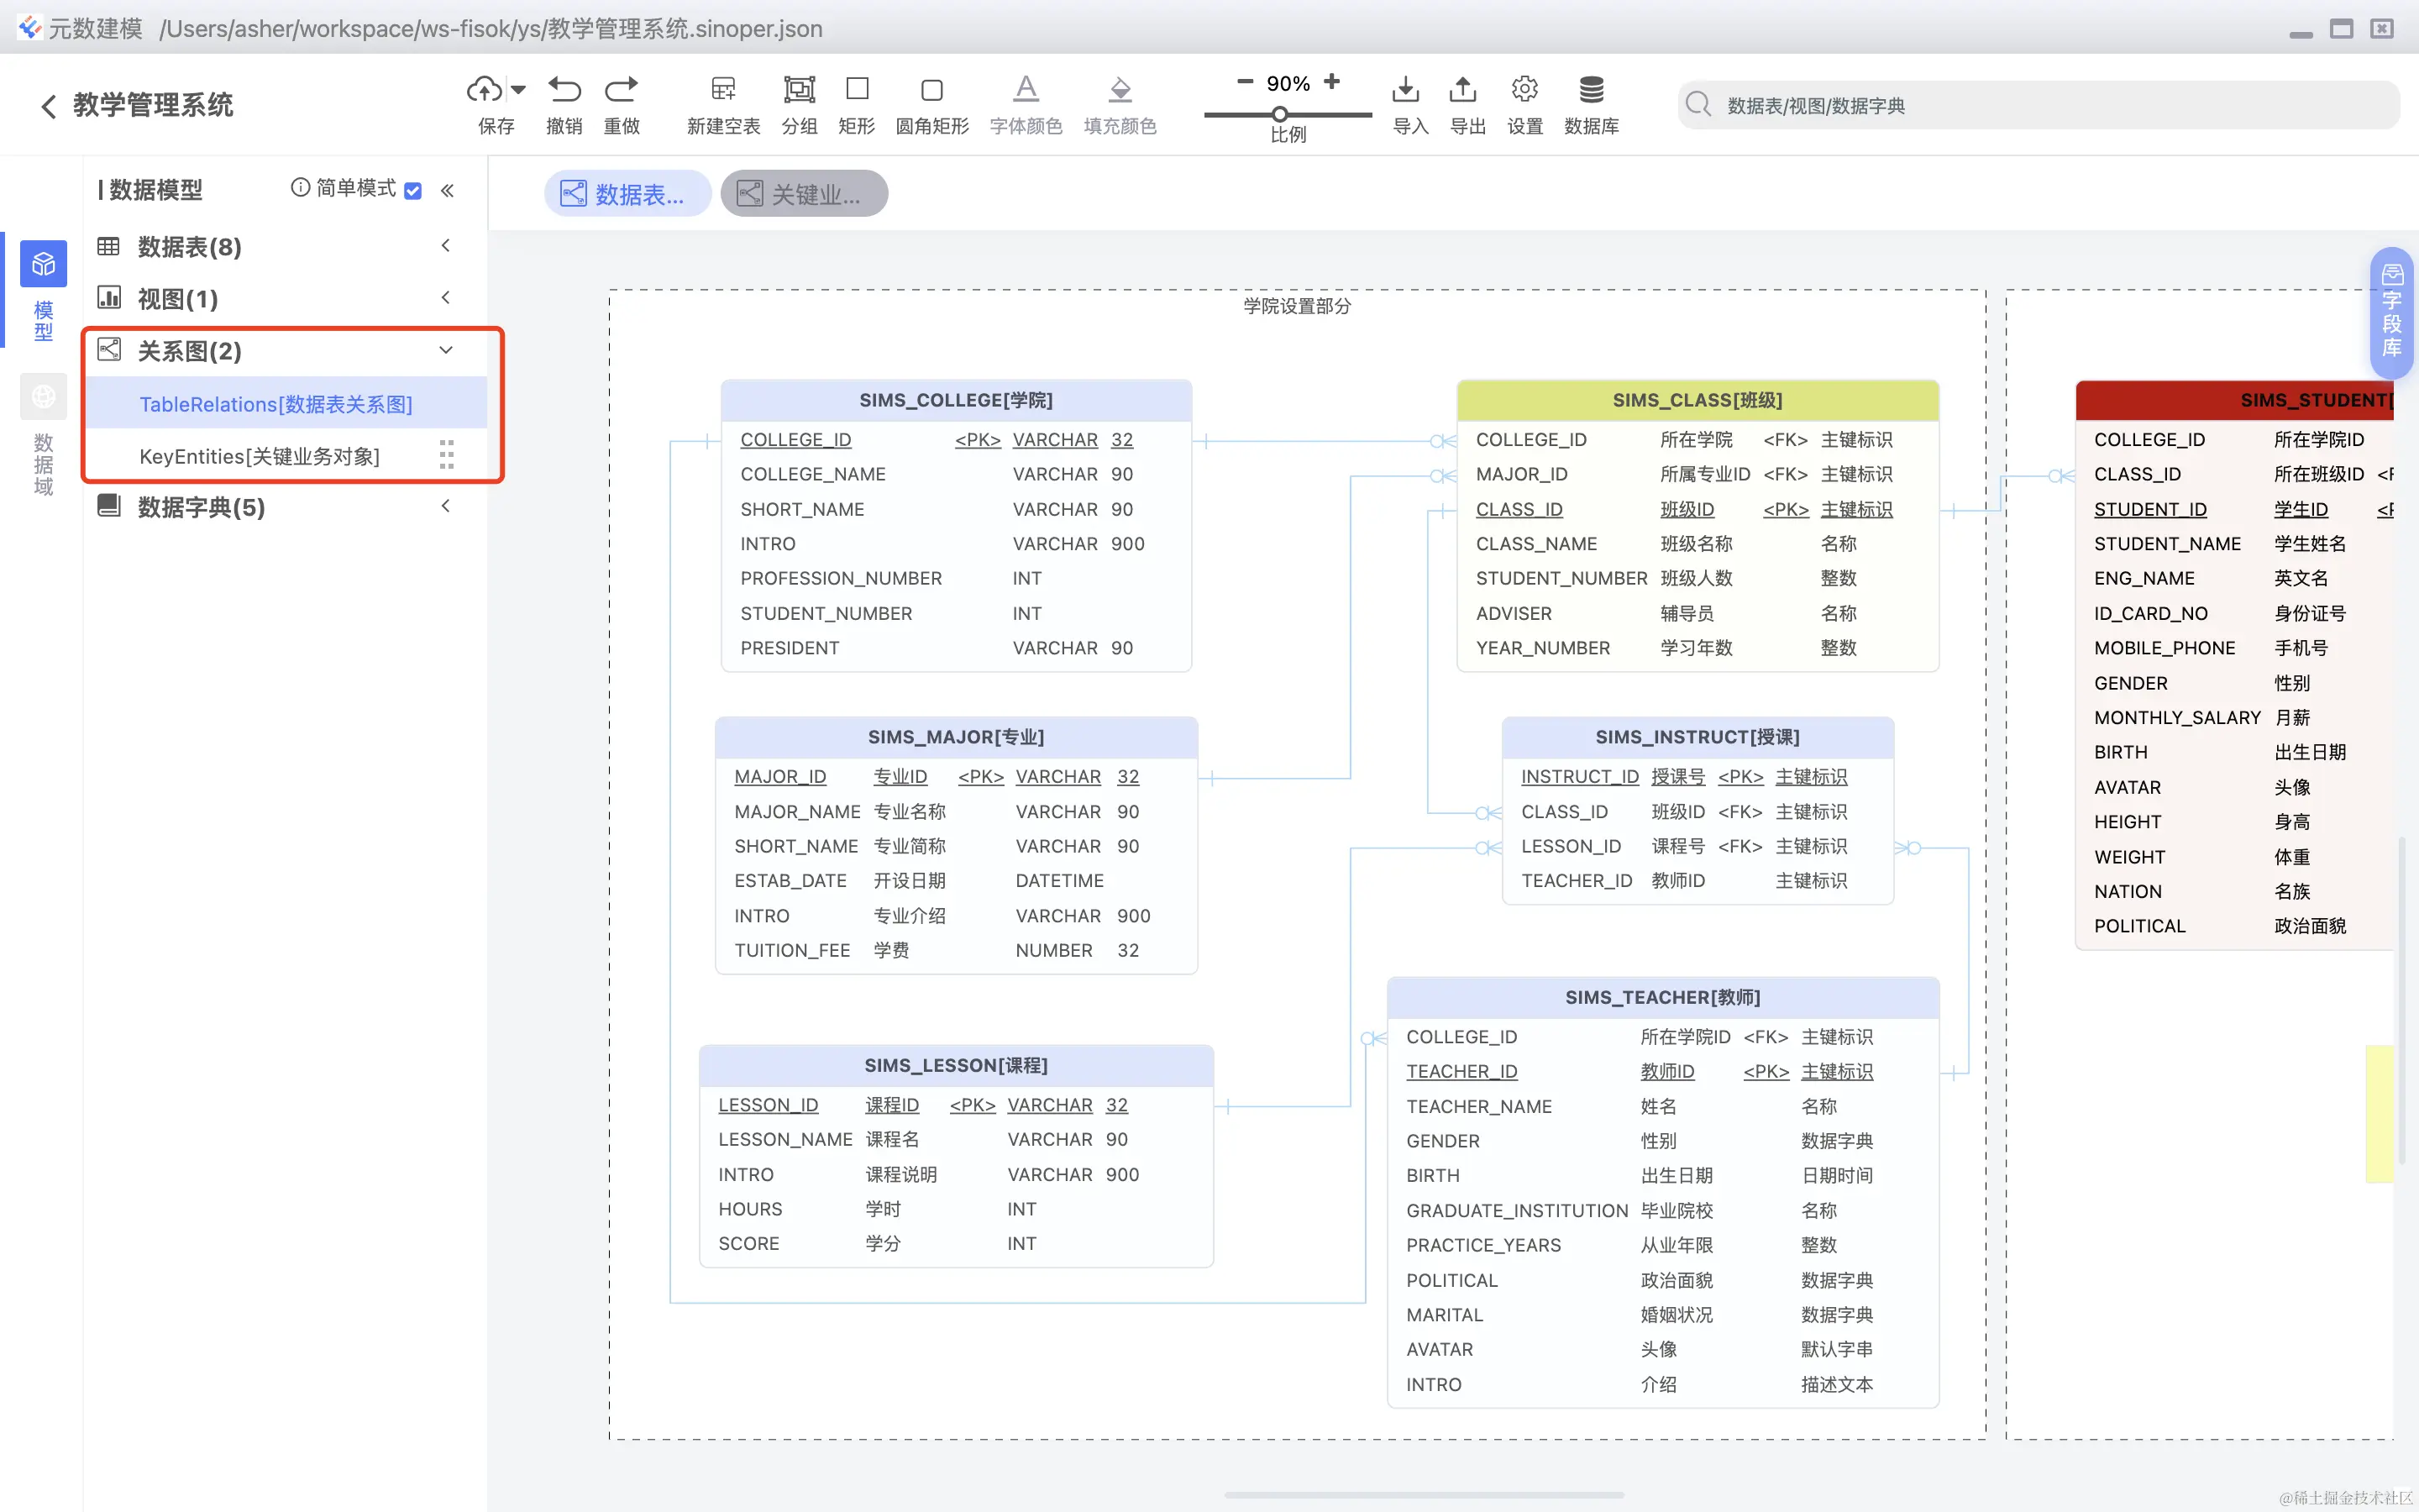Click the New Empty Table icon
This screenshot has height=1512, width=2419.
[x=722, y=90]
